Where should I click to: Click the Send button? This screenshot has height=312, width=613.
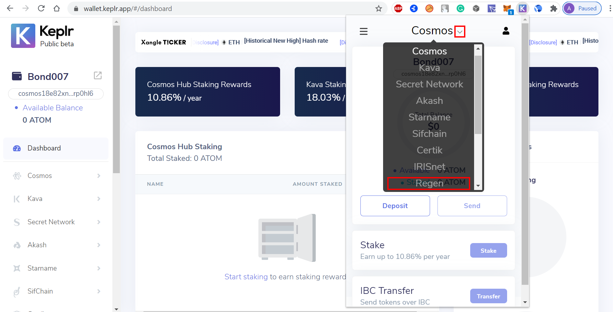point(472,206)
